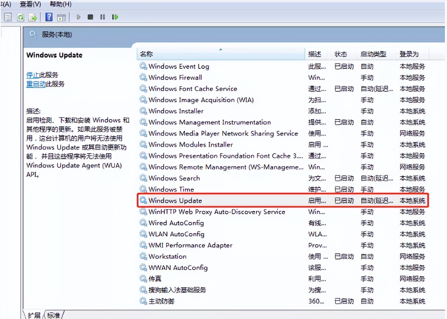Switch to the 扩展 tab
The image size is (447, 319).
(34, 315)
